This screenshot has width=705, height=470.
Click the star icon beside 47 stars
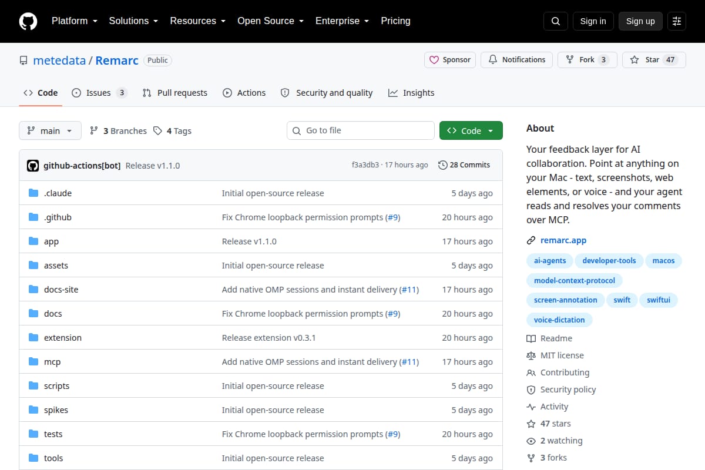point(531,424)
